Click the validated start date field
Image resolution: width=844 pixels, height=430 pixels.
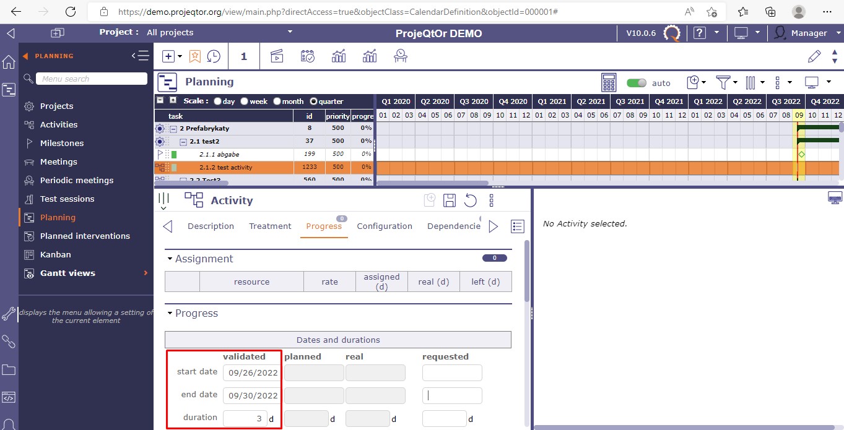(x=252, y=372)
